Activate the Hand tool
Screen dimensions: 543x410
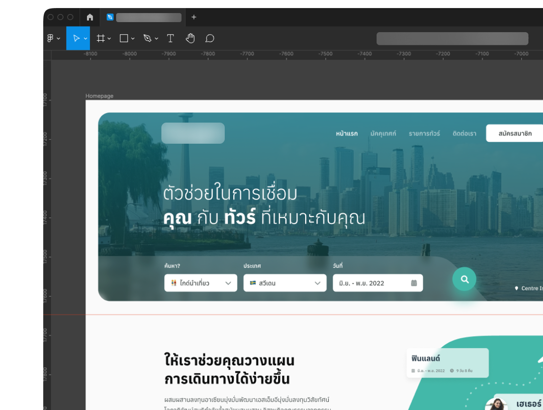pos(190,38)
